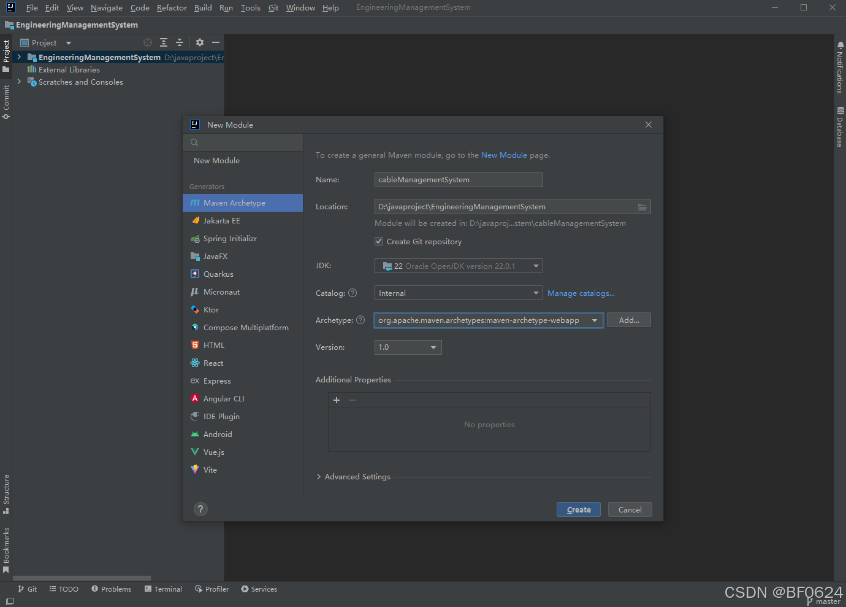Open the TODO tool window
The image size is (846, 607).
point(64,589)
